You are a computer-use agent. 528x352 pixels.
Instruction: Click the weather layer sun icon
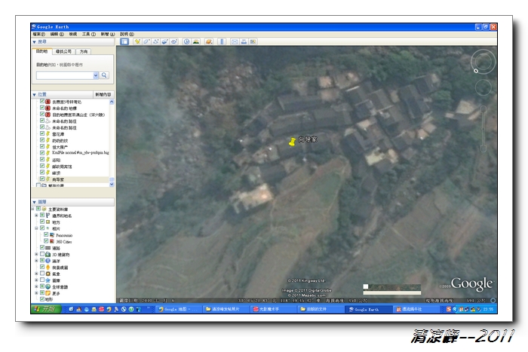point(48,274)
